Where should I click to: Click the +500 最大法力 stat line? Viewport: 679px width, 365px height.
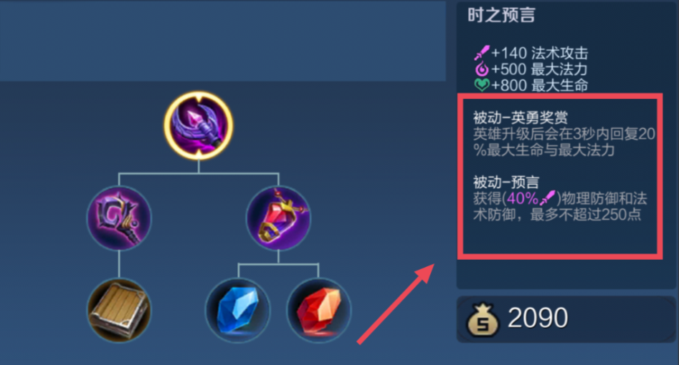531,69
